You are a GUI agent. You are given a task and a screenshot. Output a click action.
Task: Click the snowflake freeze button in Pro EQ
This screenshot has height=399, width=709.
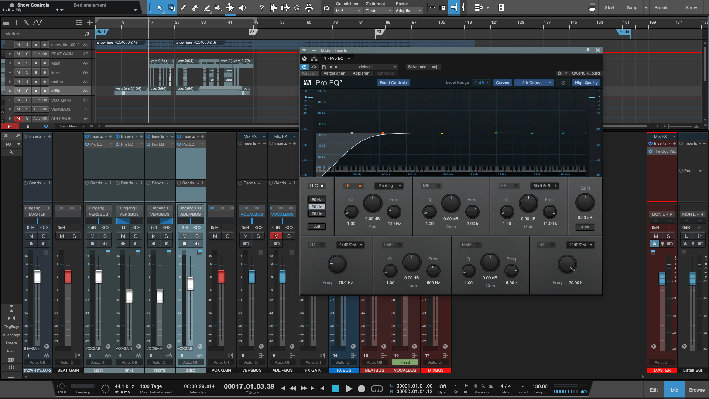pyautogui.click(x=563, y=83)
